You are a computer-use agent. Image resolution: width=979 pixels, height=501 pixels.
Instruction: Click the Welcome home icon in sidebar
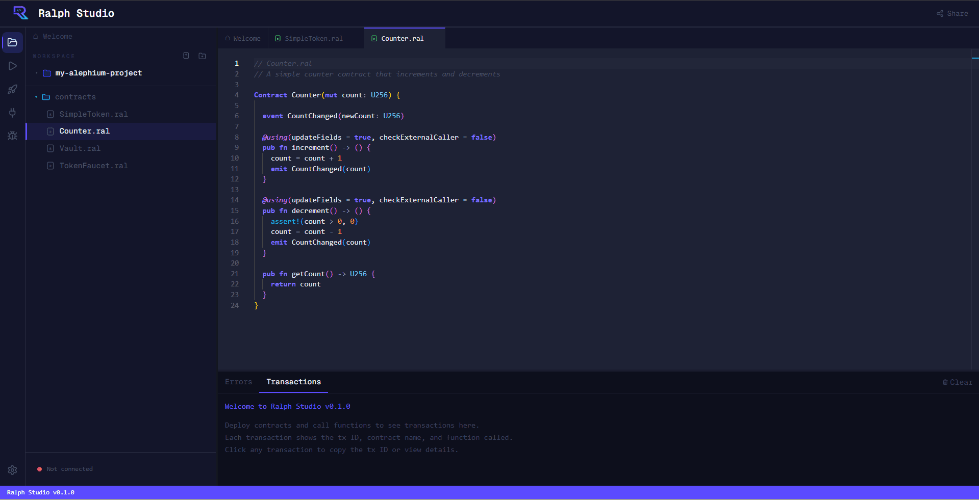click(x=36, y=36)
